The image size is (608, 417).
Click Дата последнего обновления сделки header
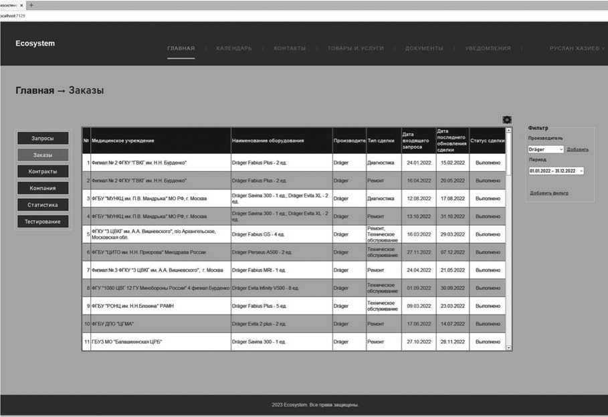click(453, 141)
